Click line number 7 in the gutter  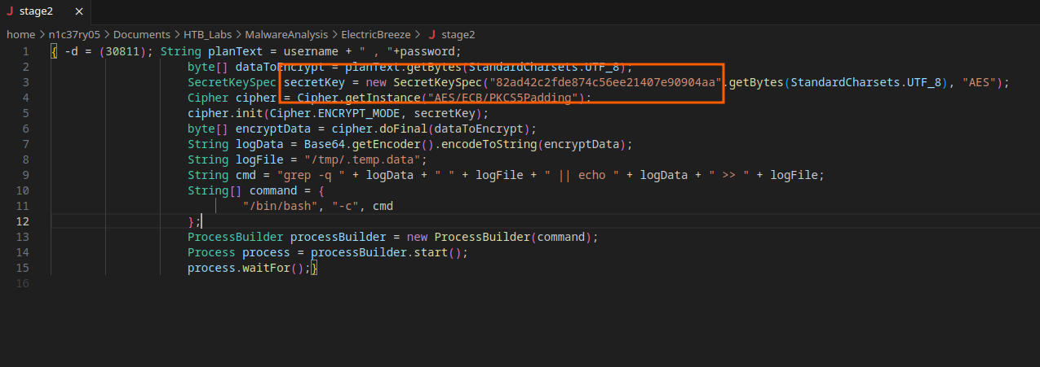25,144
